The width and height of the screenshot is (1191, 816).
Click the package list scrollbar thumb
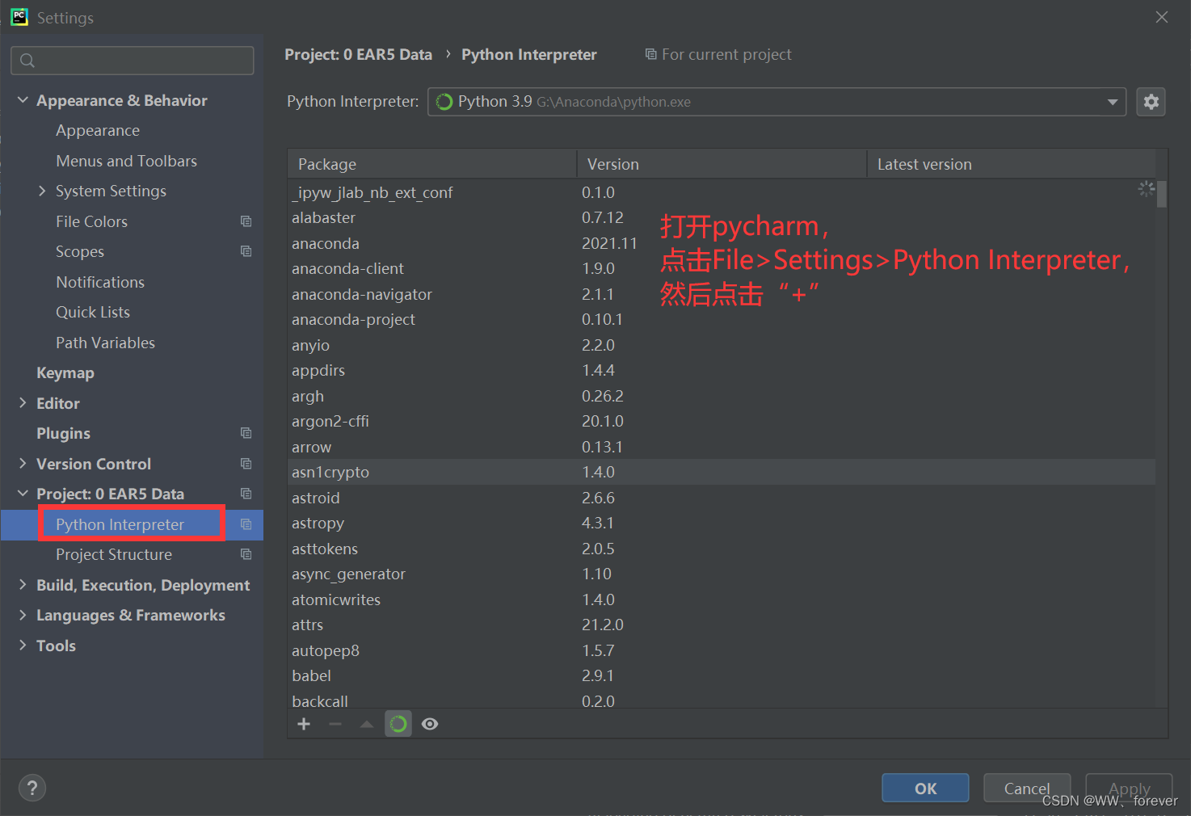point(1162,194)
